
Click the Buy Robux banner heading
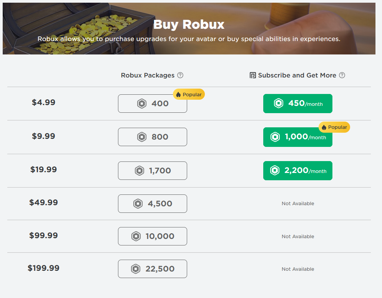(189, 25)
